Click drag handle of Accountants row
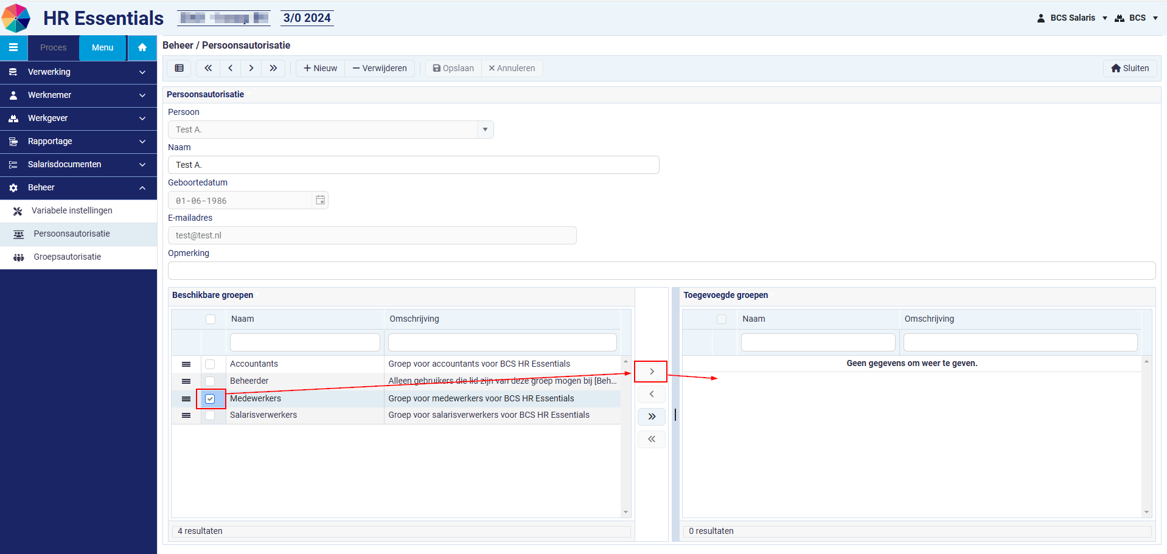The height and width of the screenshot is (554, 1167). pyautogui.click(x=186, y=364)
